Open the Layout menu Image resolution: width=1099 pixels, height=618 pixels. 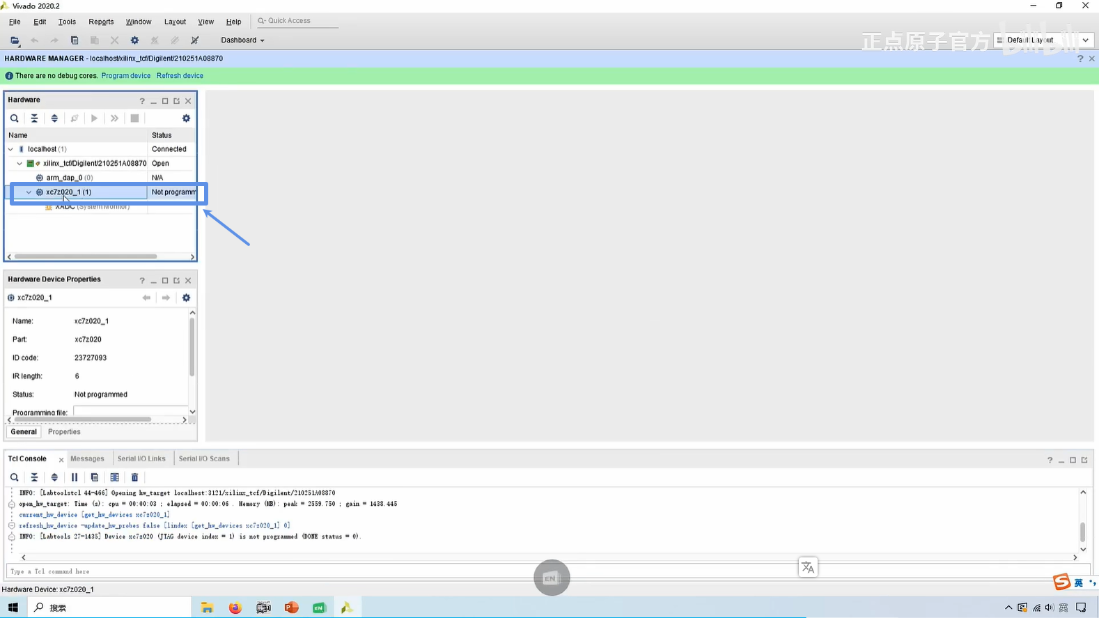(x=175, y=22)
